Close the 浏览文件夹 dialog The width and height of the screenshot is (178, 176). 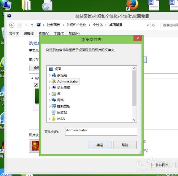point(138,38)
